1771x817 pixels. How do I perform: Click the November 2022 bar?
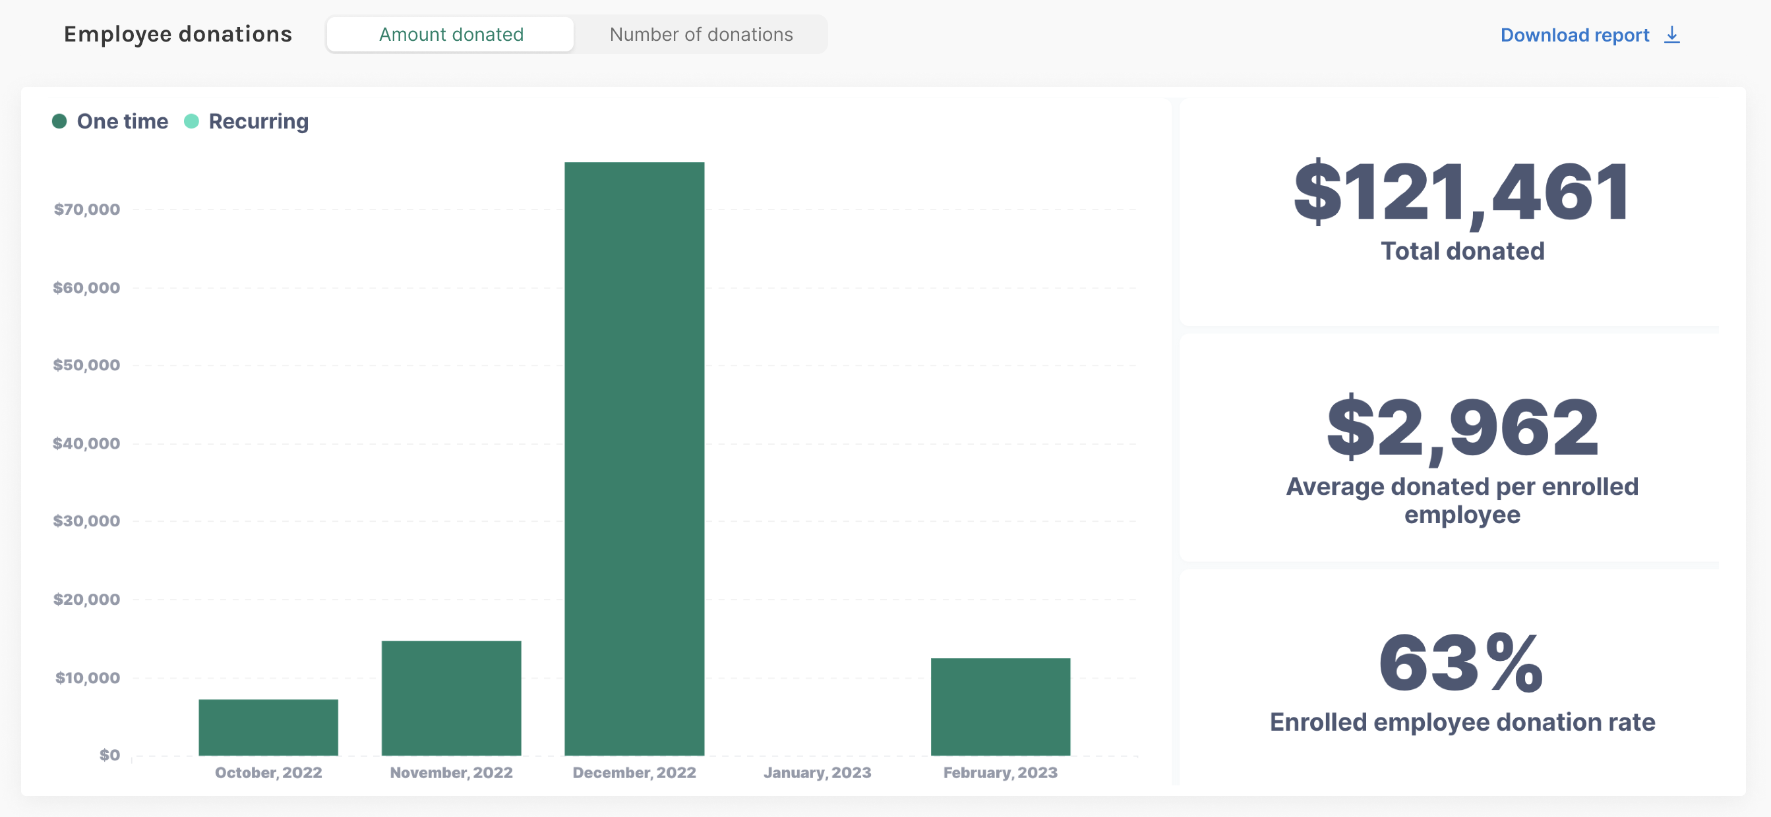(451, 698)
